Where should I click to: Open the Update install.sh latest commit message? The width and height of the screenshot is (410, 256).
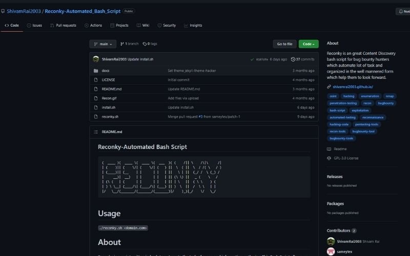point(140,59)
